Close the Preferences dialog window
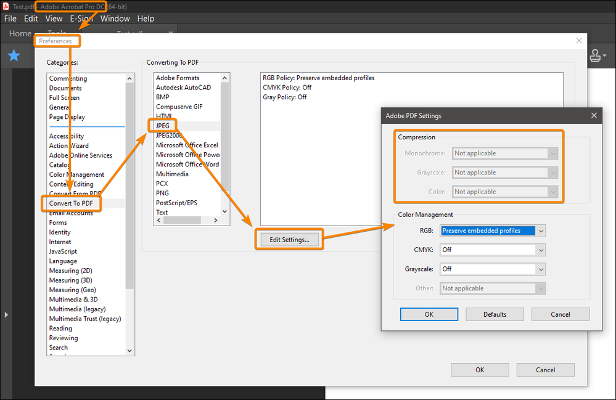This screenshot has height=400, width=616. [x=578, y=41]
